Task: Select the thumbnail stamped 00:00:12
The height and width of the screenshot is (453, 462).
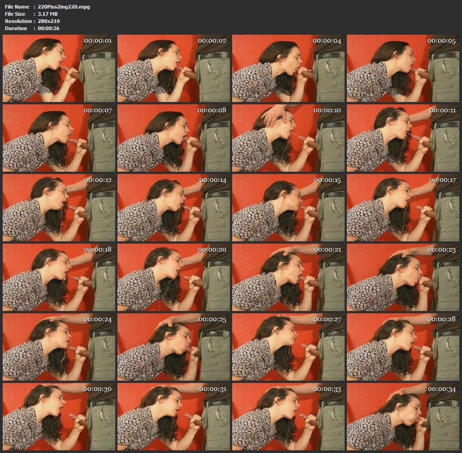Action: [x=59, y=208]
